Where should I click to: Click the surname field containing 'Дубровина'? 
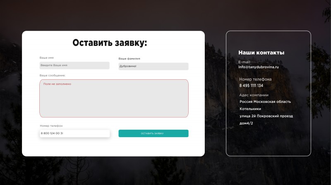(154, 66)
